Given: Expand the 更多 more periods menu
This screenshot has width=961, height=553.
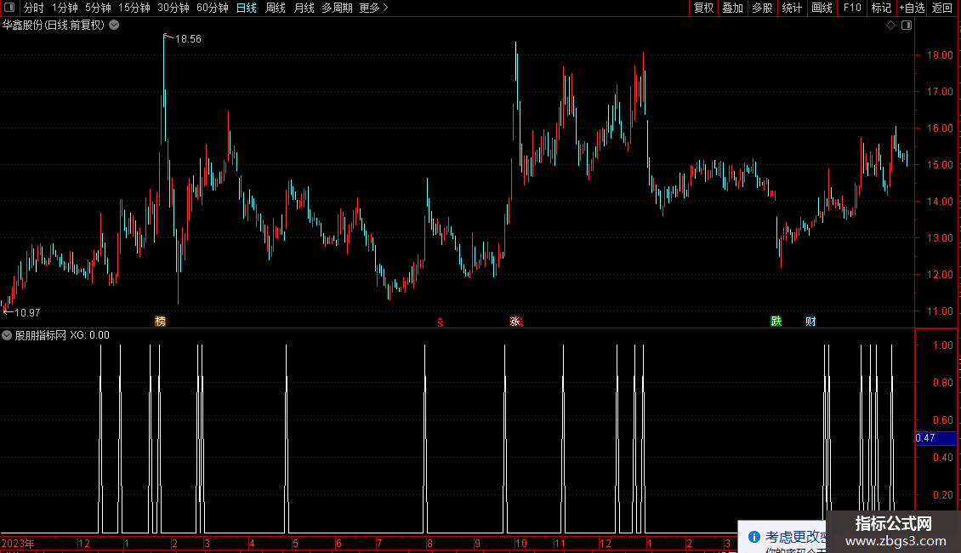Looking at the screenshot, I should tap(374, 8).
